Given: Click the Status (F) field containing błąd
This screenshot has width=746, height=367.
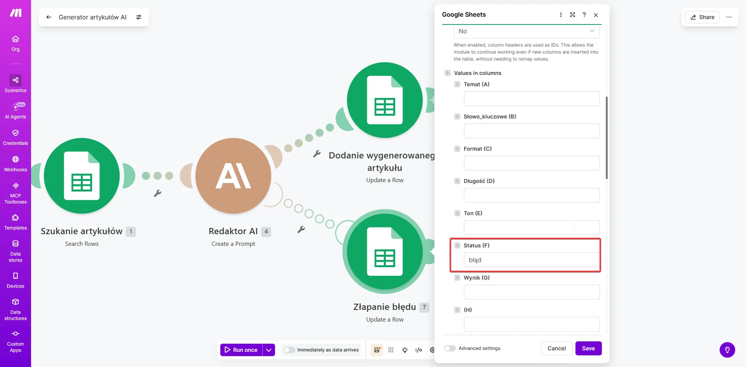Looking at the screenshot, I should [532, 260].
